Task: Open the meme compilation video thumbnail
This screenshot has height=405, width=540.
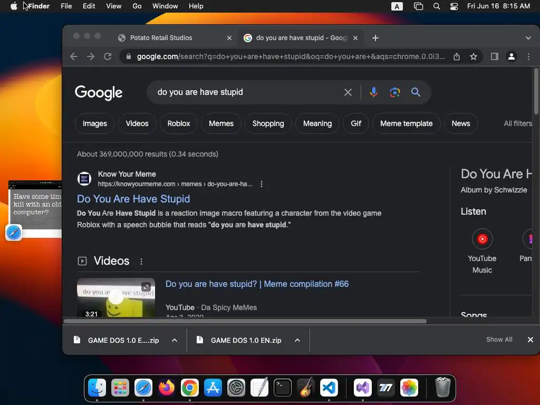Action: click(x=116, y=297)
